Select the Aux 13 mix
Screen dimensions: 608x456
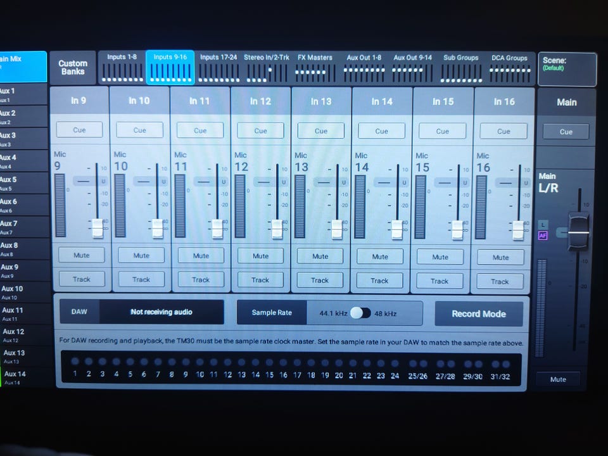tap(27, 357)
